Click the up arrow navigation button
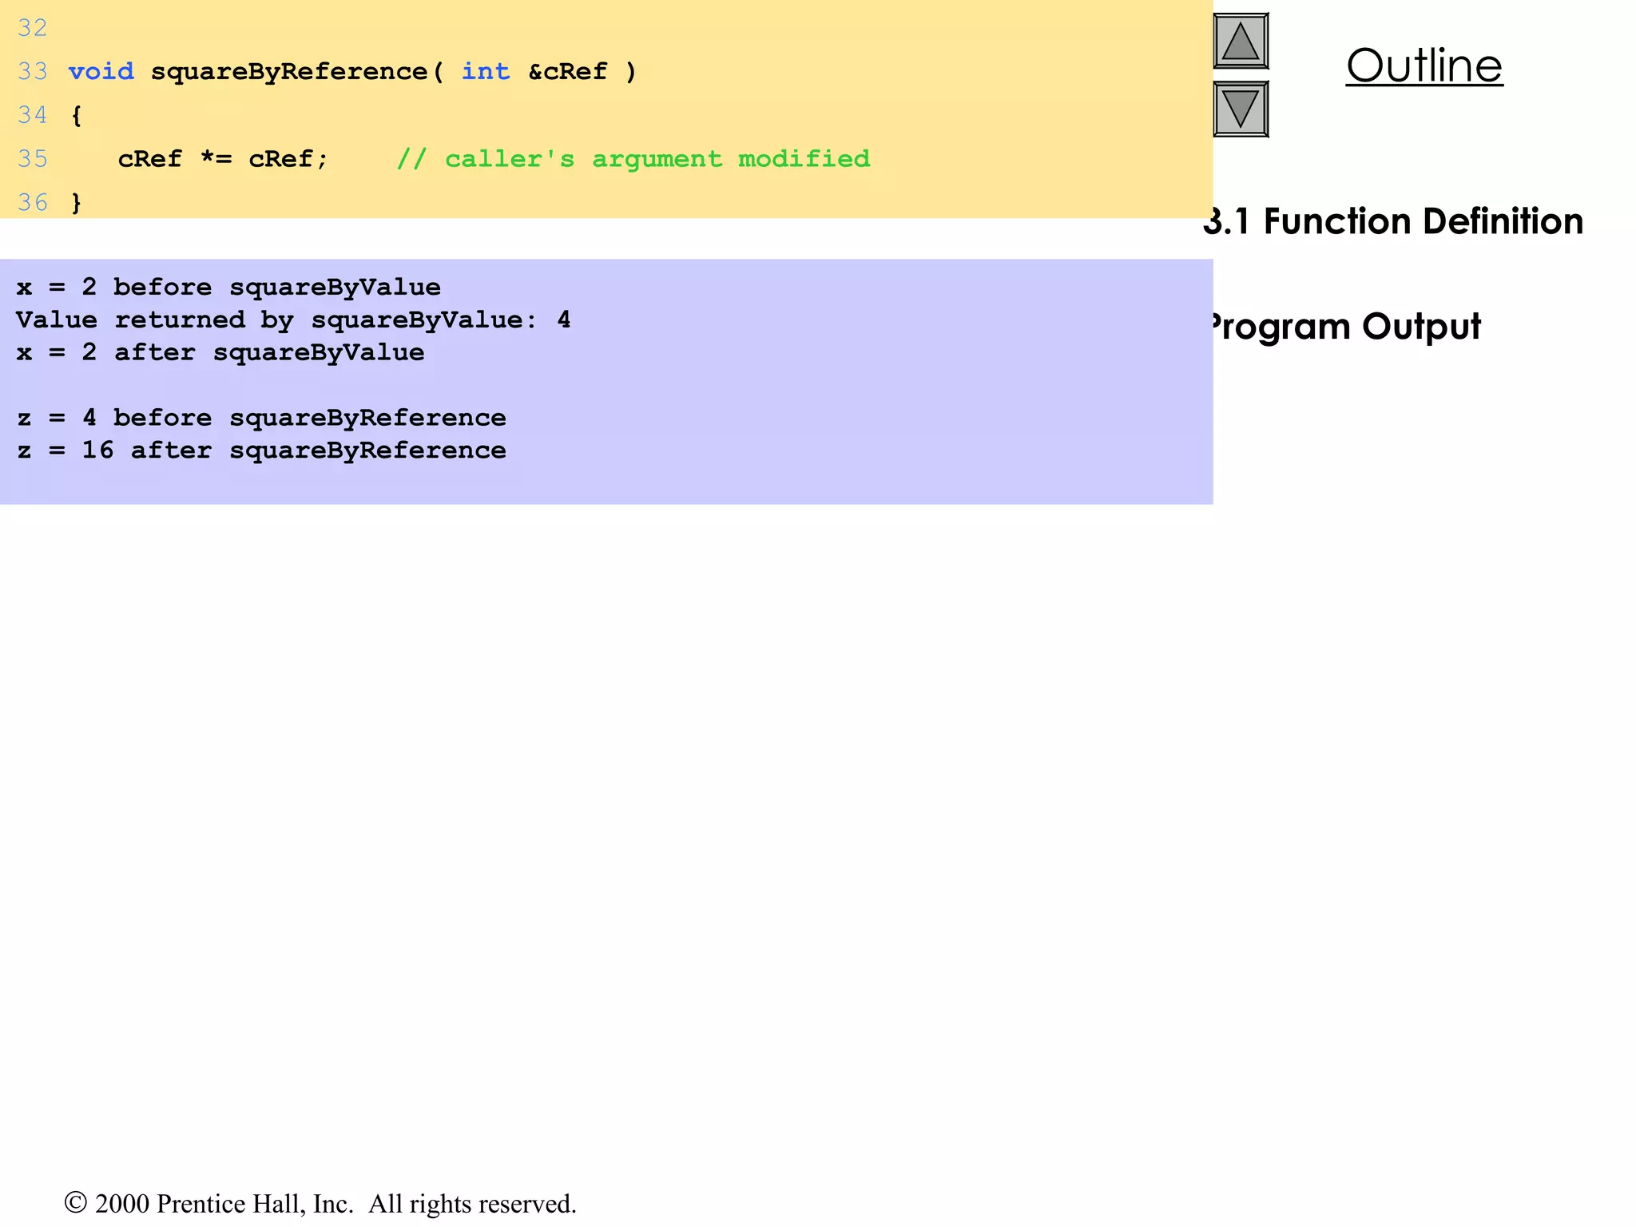This screenshot has height=1227, width=1636. pyautogui.click(x=1241, y=41)
